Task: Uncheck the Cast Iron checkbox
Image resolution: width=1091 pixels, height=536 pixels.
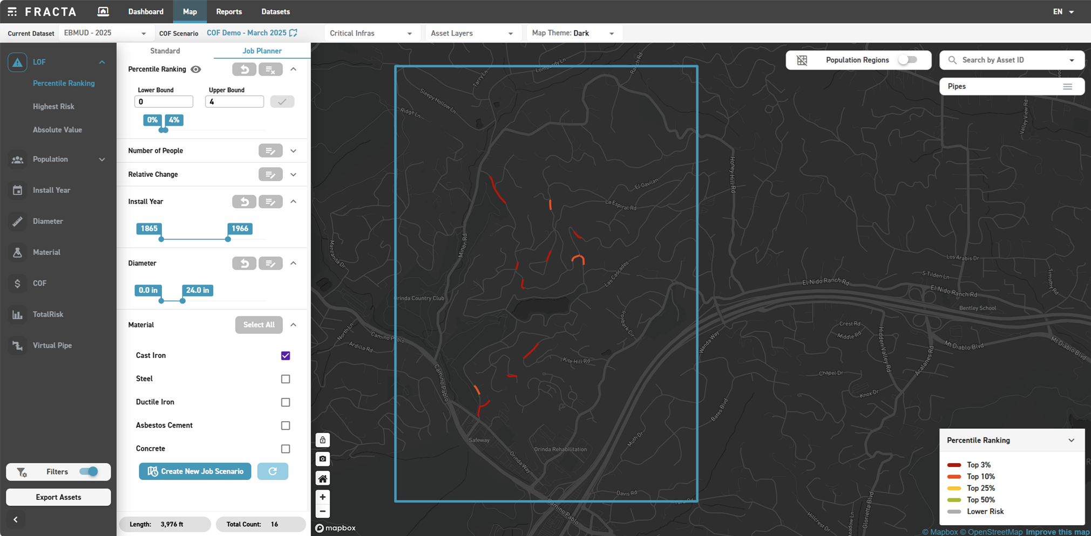Action: point(286,356)
